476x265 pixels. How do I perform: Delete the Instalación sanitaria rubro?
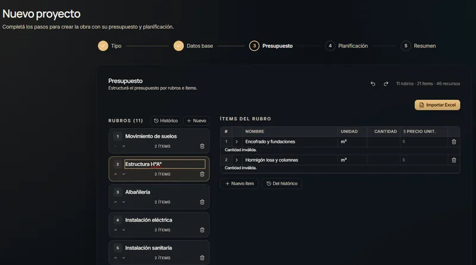(202, 258)
